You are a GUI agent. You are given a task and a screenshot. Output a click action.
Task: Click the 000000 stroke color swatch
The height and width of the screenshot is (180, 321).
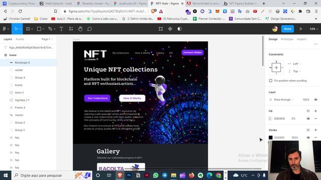(x=271, y=137)
